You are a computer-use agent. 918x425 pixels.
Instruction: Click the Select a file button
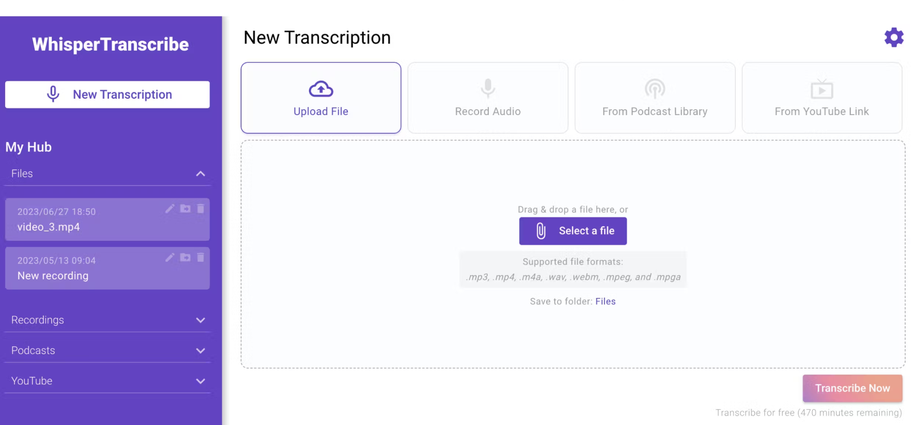pos(573,231)
